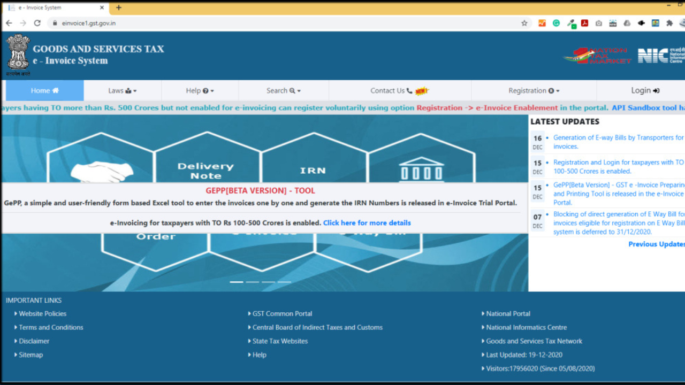Select the second carousel slide indicator

(253, 282)
